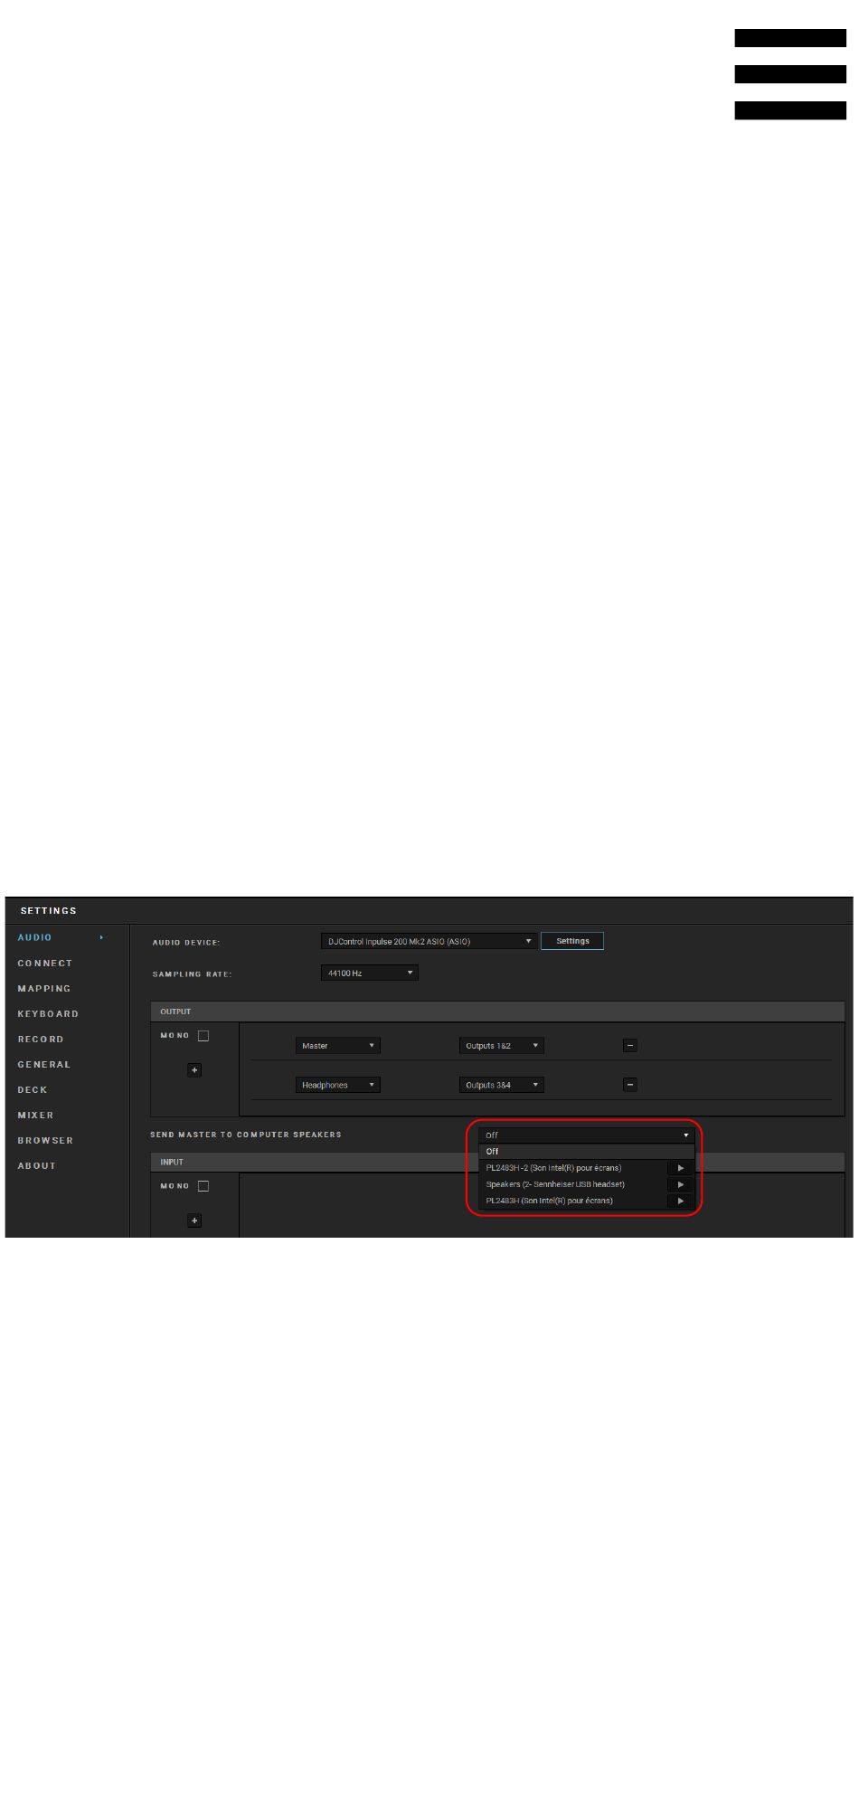The width and height of the screenshot is (859, 1814).
Task: Open the Headphones channel dropdown
Action: [338, 1085]
